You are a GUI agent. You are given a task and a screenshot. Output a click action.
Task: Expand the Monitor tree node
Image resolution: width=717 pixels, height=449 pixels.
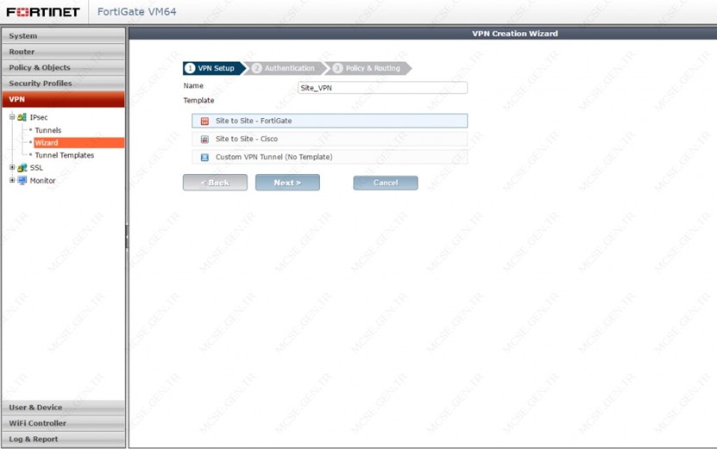(x=12, y=180)
